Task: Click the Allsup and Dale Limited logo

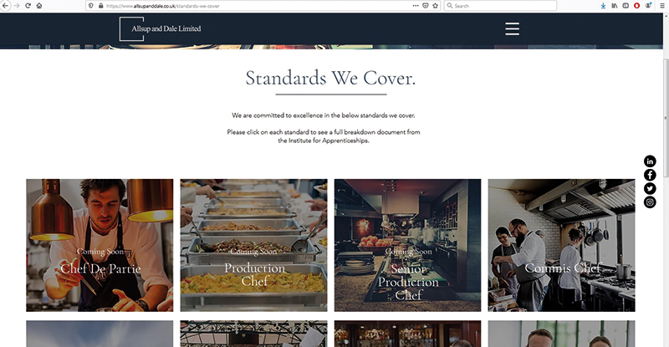Action: (160, 29)
